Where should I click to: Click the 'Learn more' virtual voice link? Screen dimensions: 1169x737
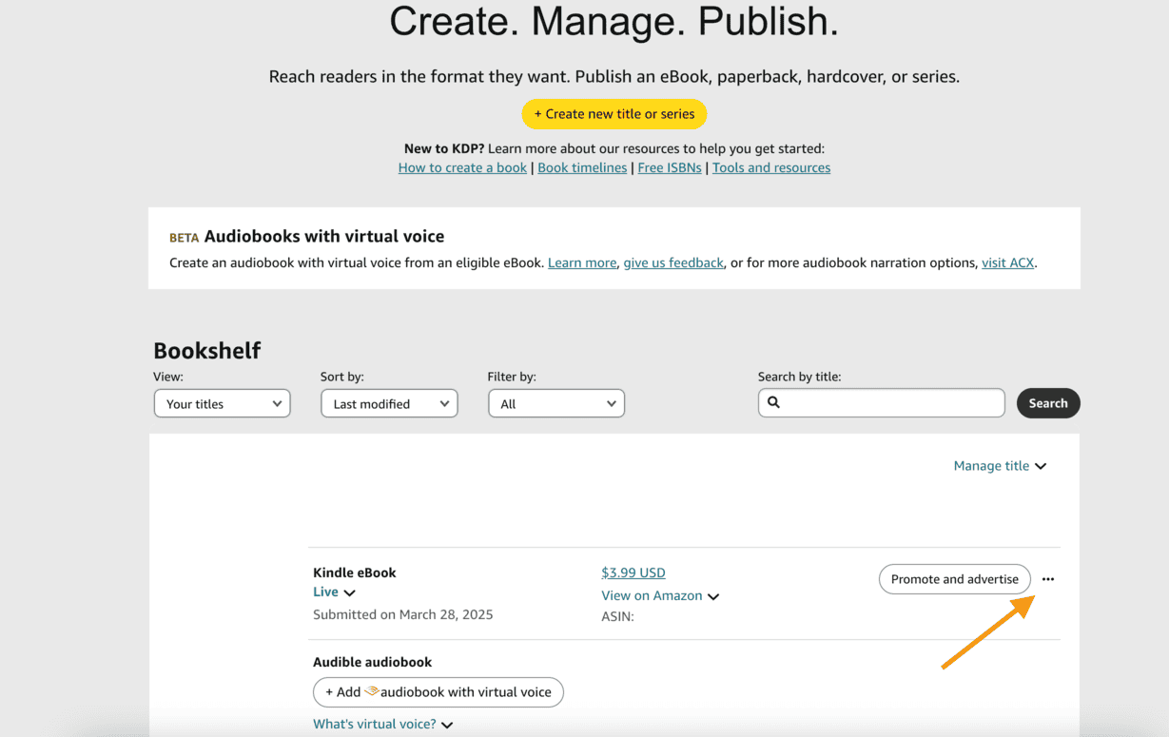point(581,262)
